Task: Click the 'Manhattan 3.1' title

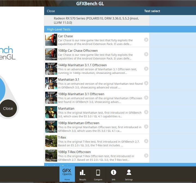Action: point(69,80)
